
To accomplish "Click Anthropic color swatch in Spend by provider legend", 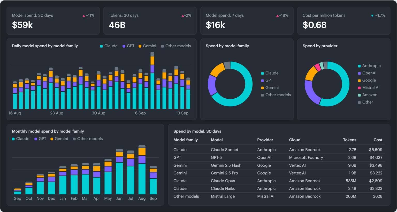I will [359, 66].
